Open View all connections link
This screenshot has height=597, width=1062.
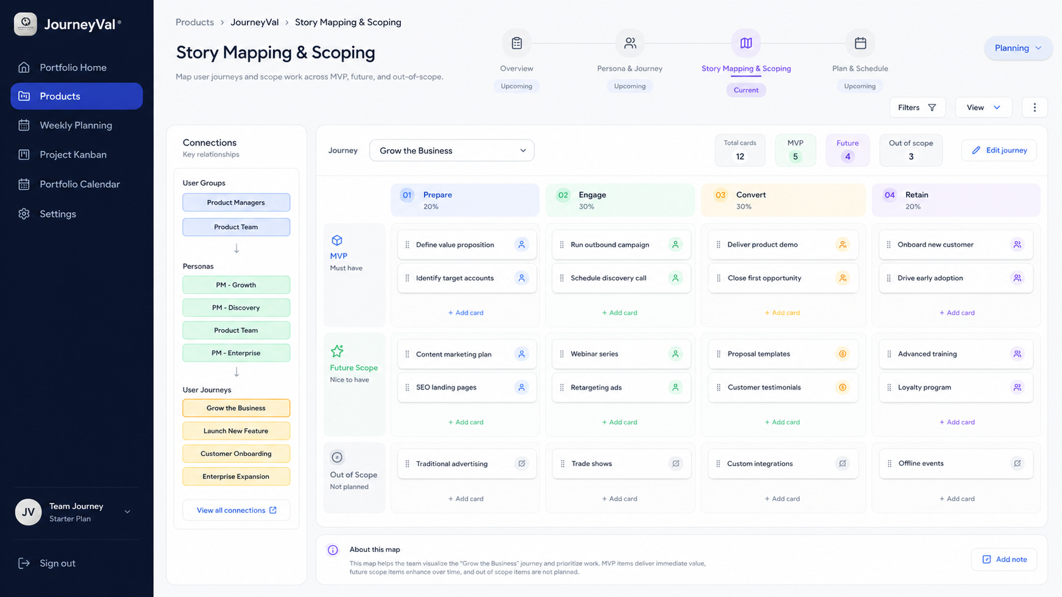236,510
